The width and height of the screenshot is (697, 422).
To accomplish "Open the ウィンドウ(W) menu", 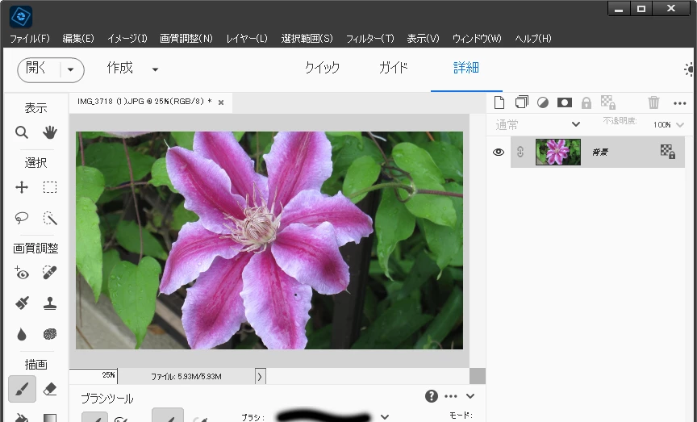I will (477, 39).
